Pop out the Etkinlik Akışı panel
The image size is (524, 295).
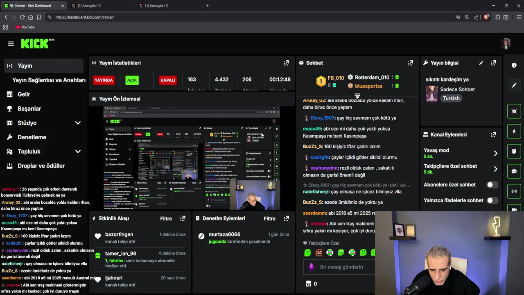click(183, 218)
